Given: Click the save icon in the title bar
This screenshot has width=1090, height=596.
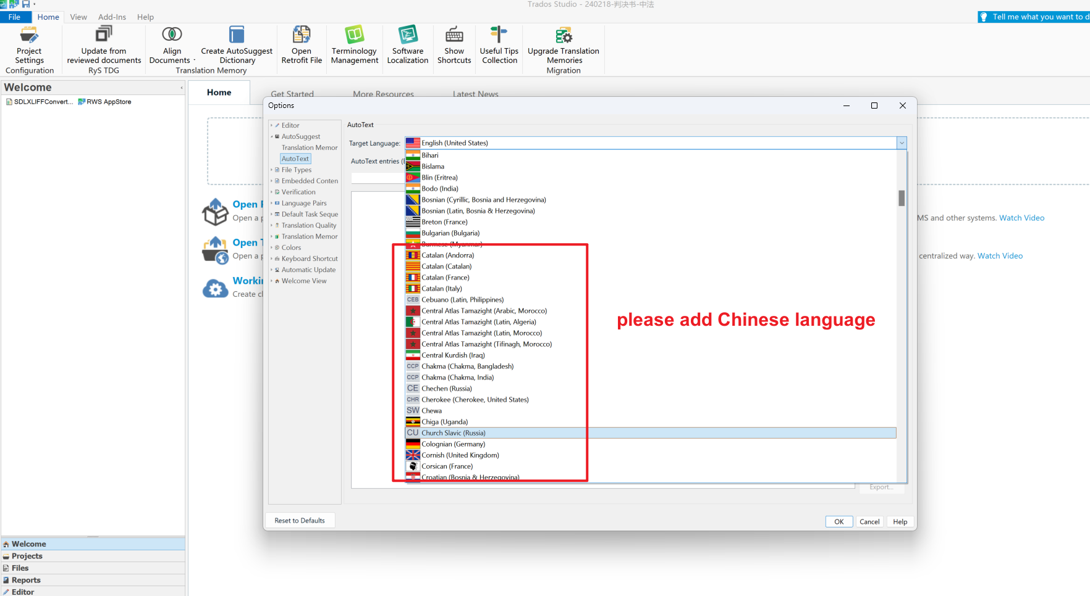Looking at the screenshot, I should tap(26, 4).
